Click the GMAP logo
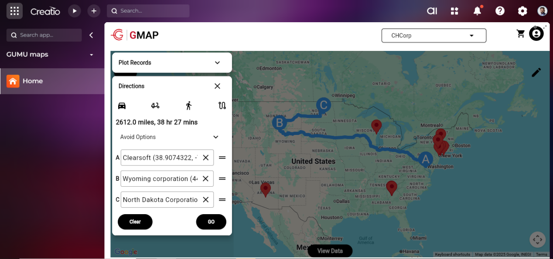The width and height of the screenshot is (553, 259). tap(134, 35)
